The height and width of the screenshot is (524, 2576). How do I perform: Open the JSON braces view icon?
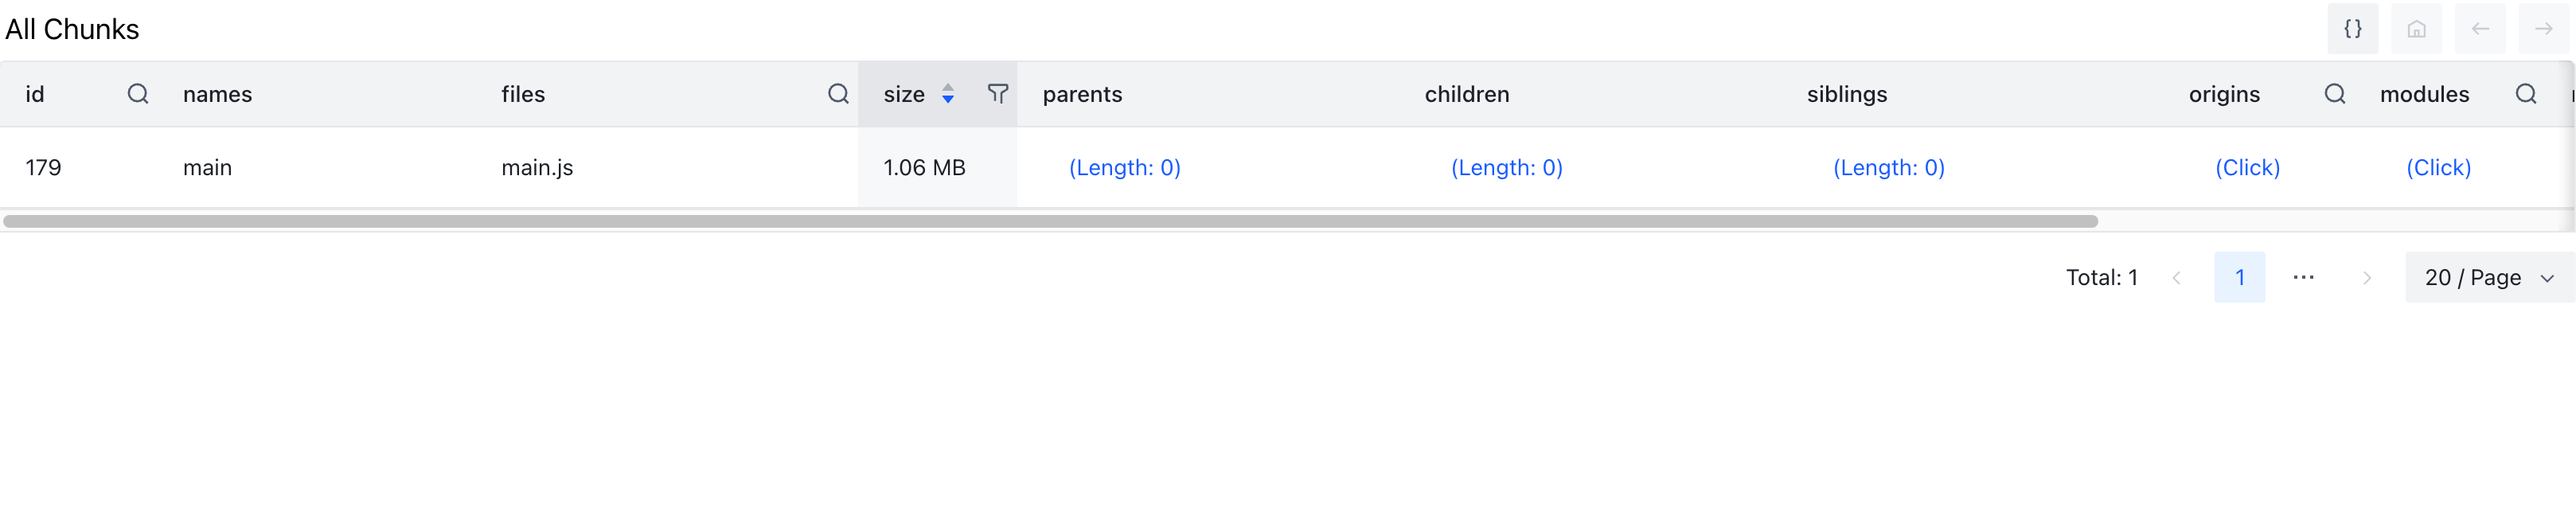click(2353, 29)
